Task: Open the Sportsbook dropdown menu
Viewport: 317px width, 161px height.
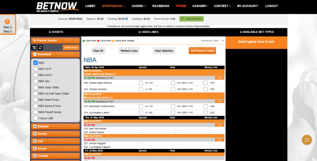Action: click(114, 6)
